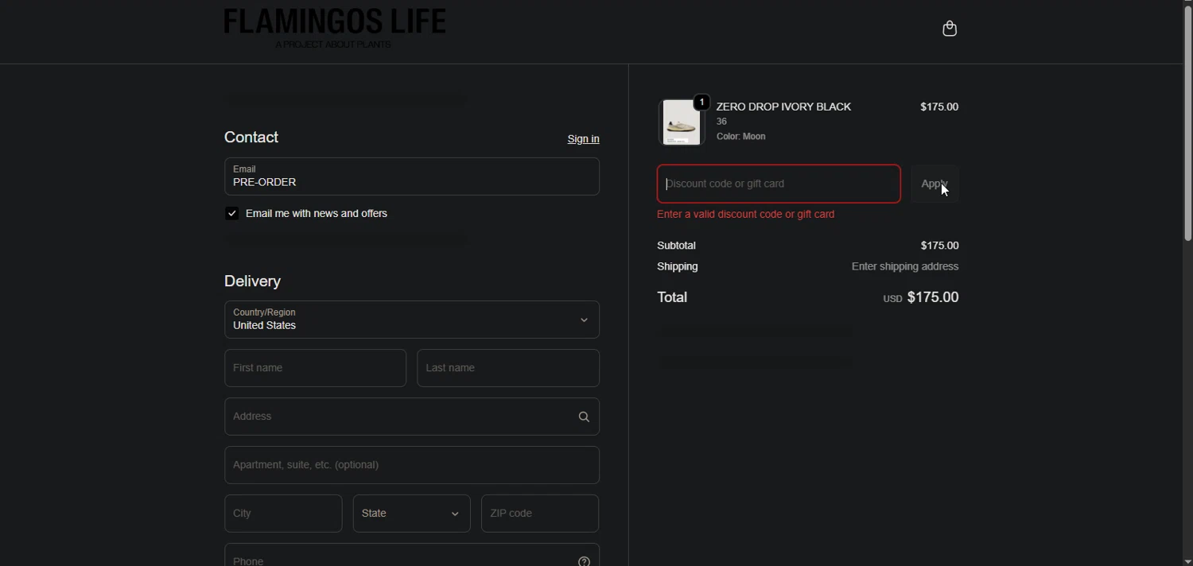Image resolution: width=1193 pixels, height=566 pixels.
Task: Click the Discount code or gift card field
Action: pos(779,184)
